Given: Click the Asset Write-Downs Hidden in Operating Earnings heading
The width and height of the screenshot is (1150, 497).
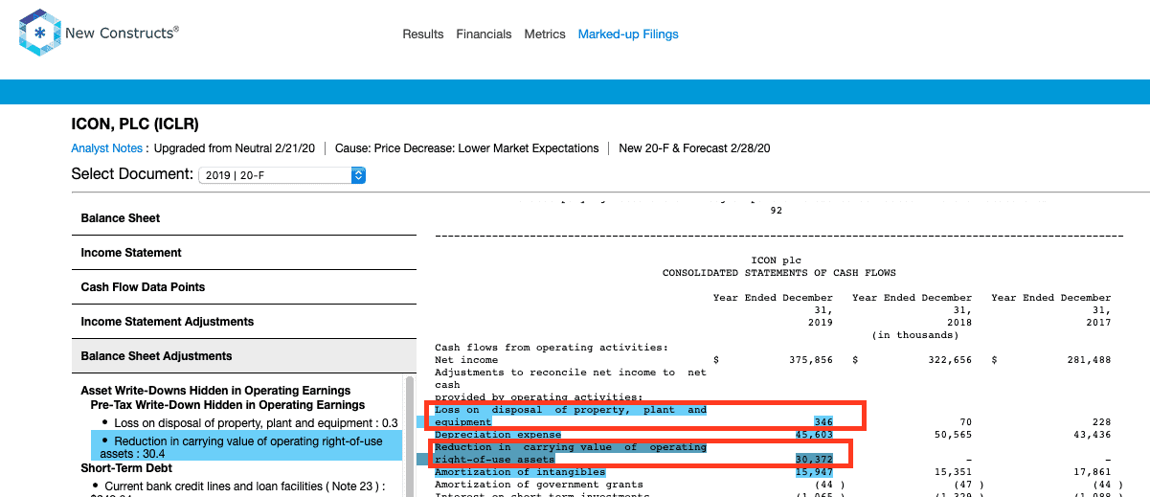Looking at the screenshot, I should (215, 391).
